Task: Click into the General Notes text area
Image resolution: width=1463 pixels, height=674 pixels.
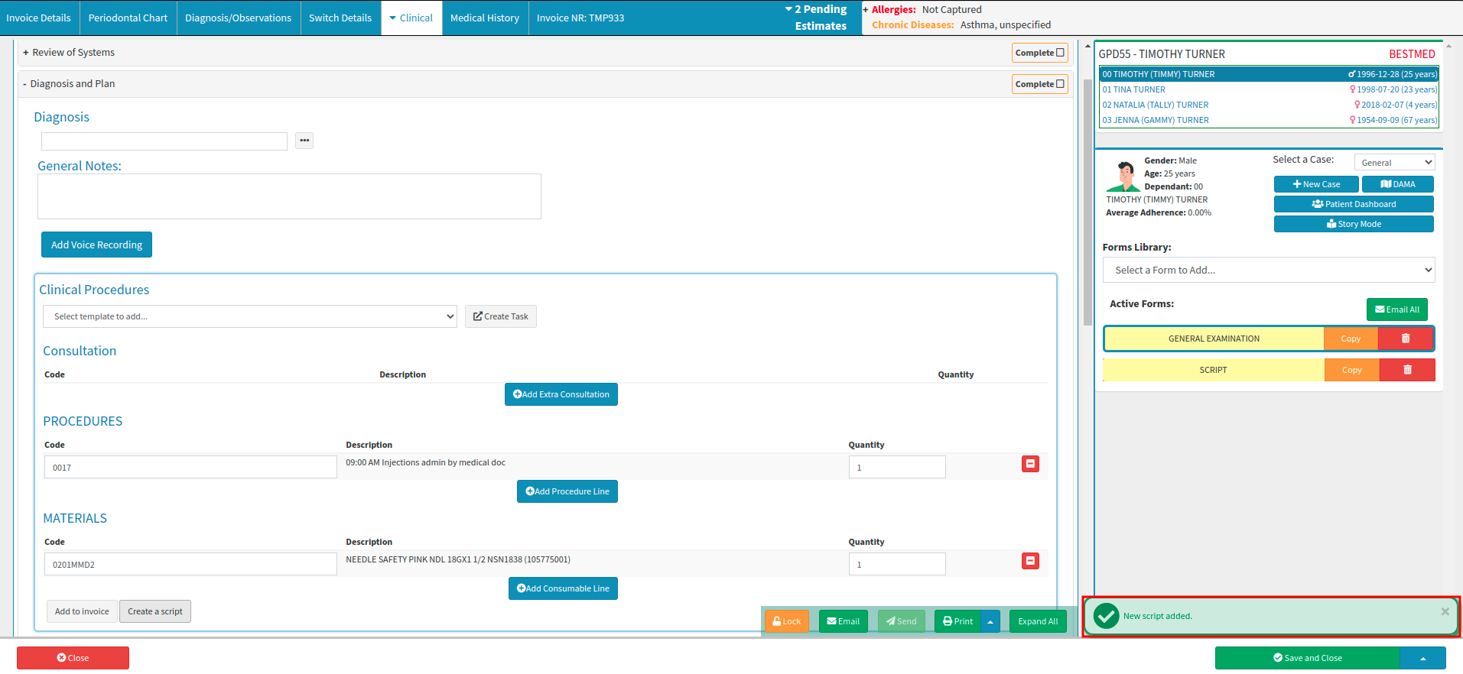Action: 289,196
